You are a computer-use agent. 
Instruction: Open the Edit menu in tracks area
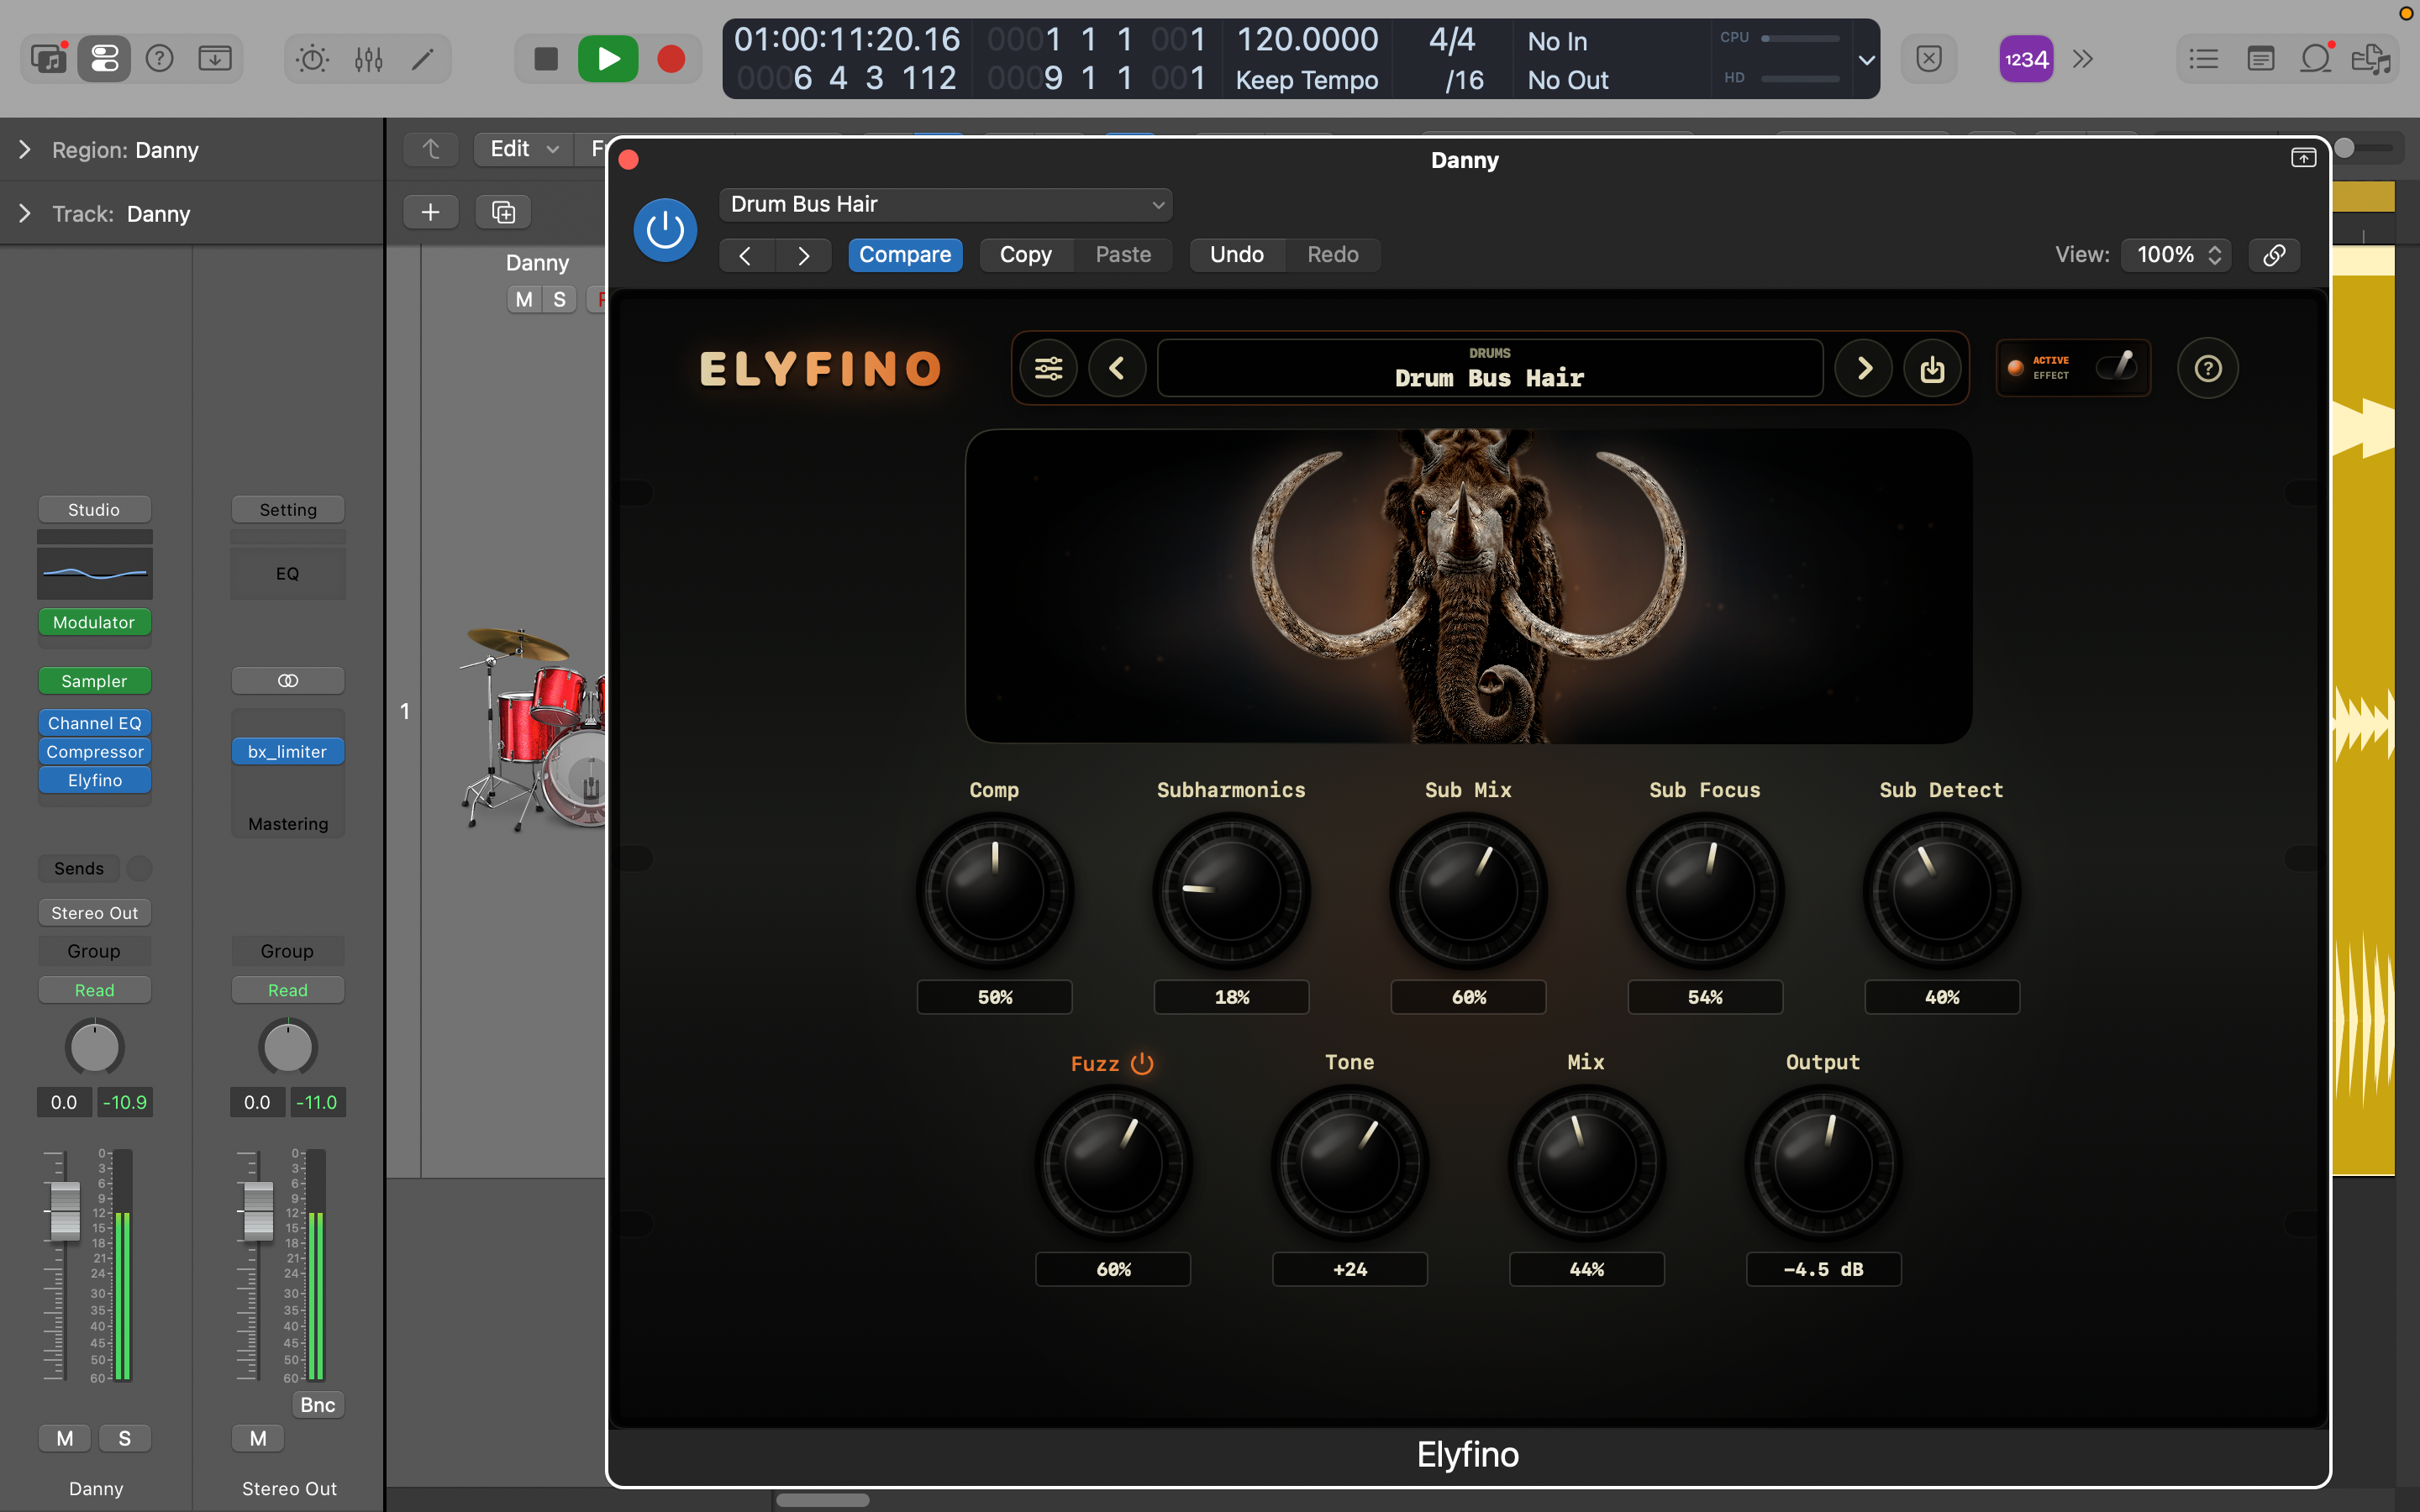coord(524,149)
